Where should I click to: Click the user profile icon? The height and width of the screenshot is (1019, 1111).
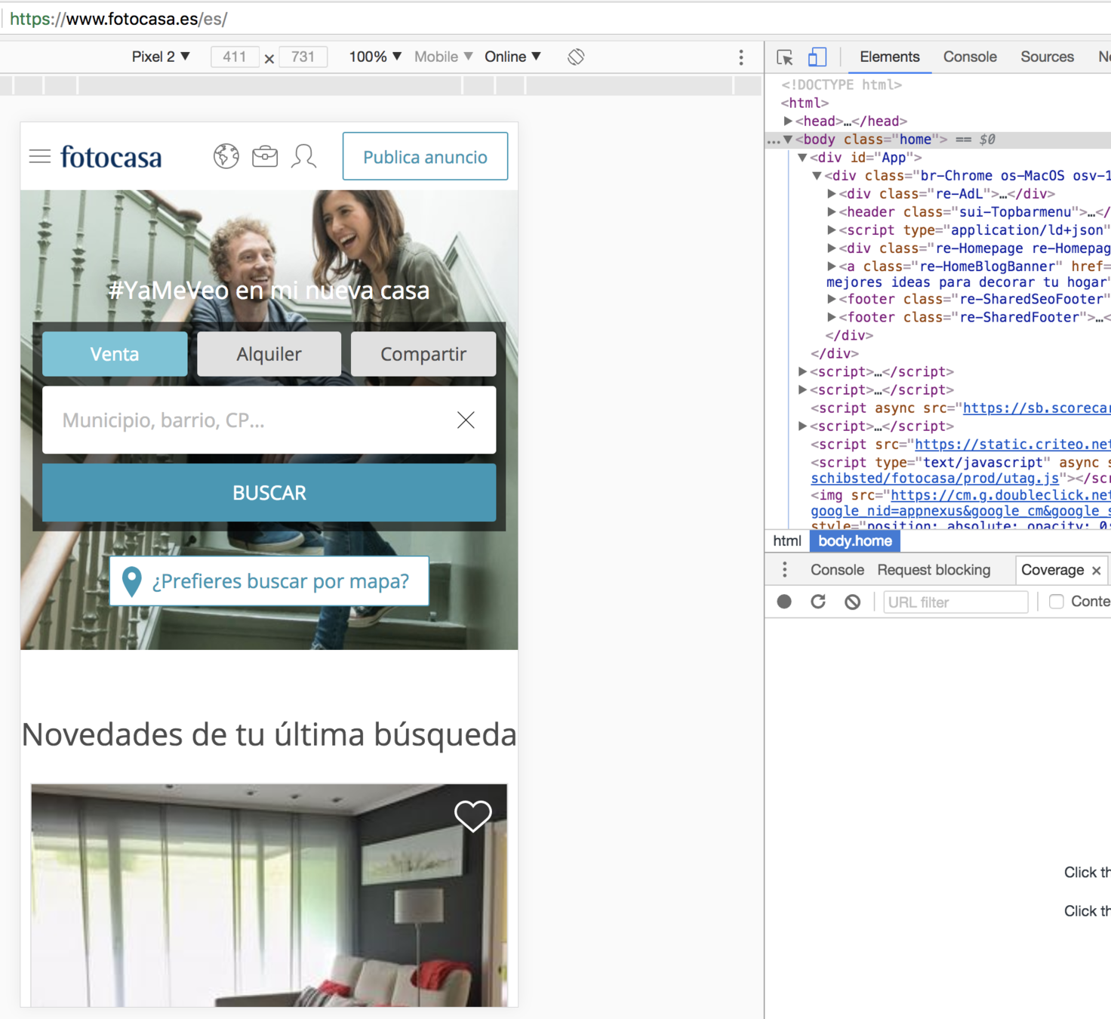tap(304, 156)
